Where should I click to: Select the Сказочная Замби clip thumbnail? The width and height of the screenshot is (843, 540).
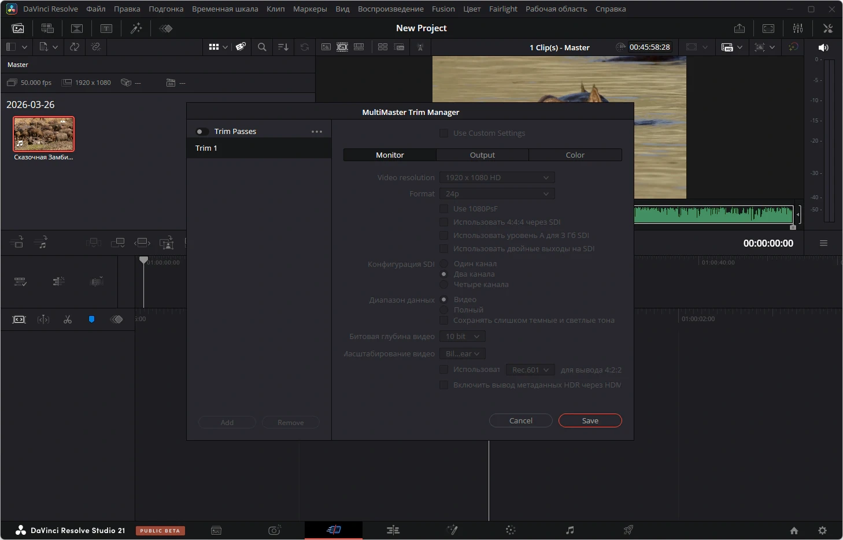[44, 134]
